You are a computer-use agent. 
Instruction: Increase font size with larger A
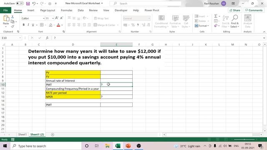click(57, 18)
